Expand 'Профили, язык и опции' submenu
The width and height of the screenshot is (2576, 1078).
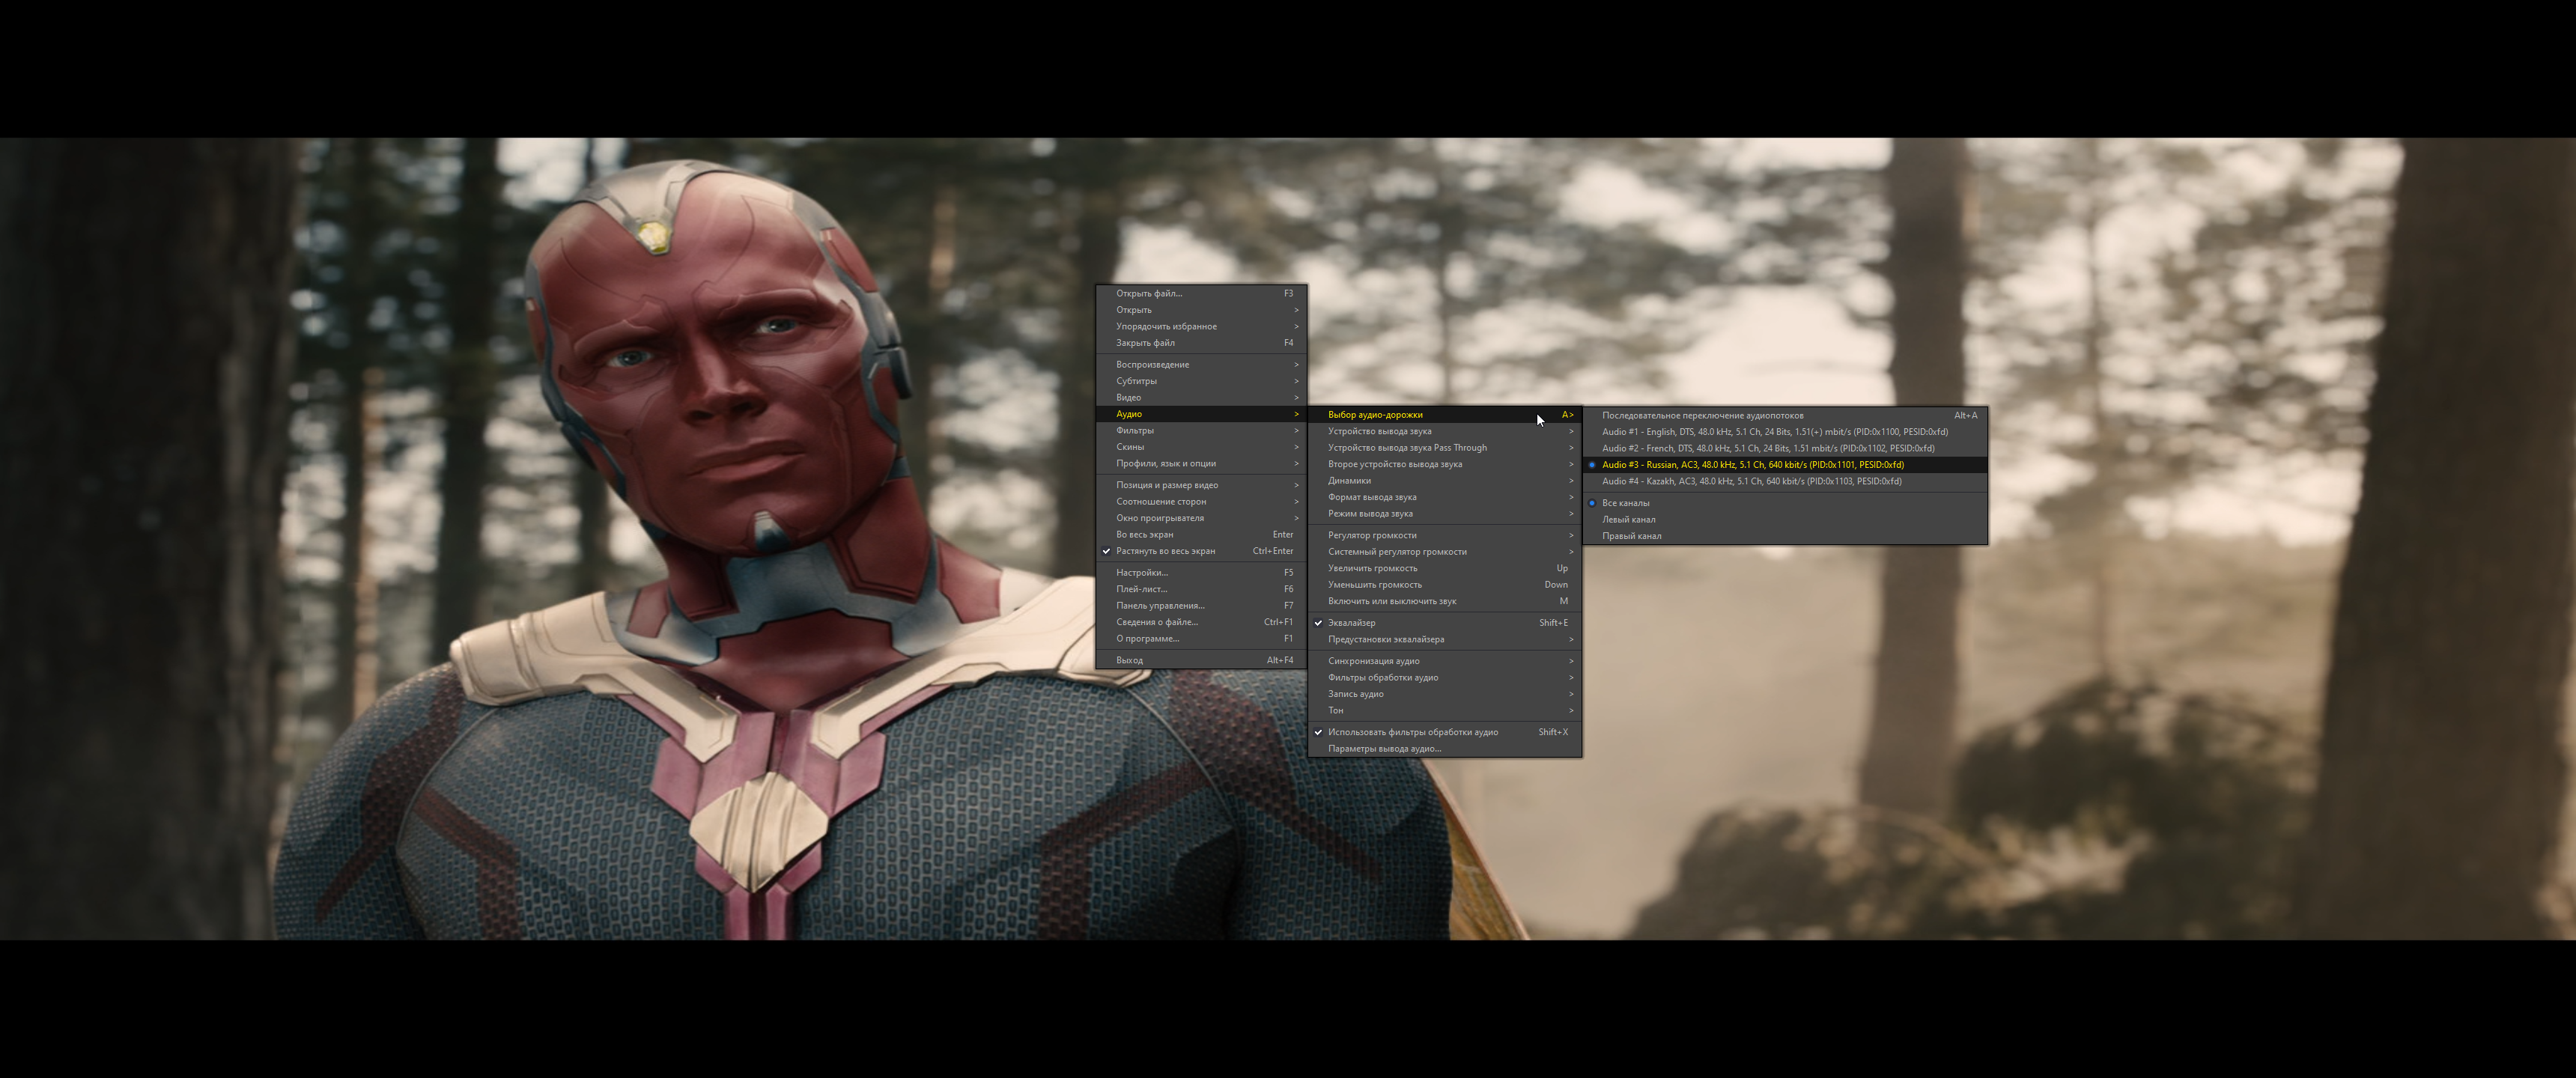[1201, 463]
